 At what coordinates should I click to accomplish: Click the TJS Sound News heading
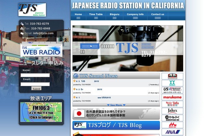[x=98, y=76]
